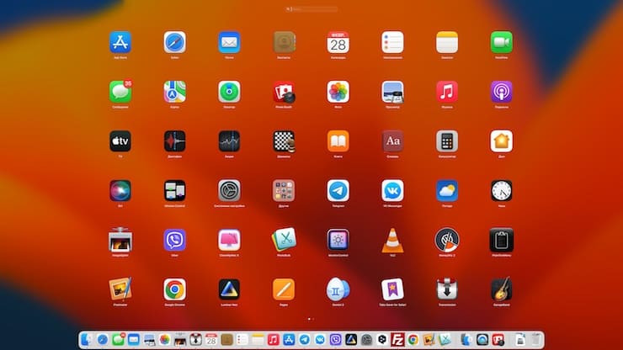Open Contacts in the Launchpad grid
Screen dimensions: 623x350
pyautogui.click(x=284, y=42)
